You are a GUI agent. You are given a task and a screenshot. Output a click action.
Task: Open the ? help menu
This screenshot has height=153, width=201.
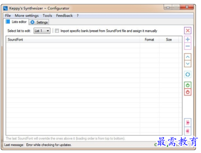pyautogui.click(x=78, y=15)
